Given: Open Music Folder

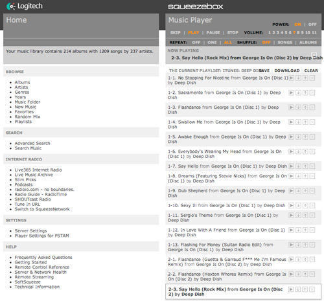Looking at the screenshot, I should pyautogui.click(x=27, y=102).
